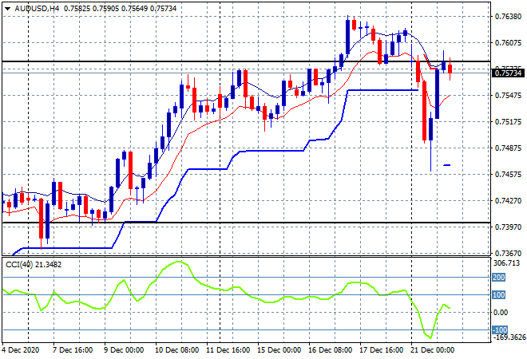Select the 0.74270 price axis label

coord(508,200)
